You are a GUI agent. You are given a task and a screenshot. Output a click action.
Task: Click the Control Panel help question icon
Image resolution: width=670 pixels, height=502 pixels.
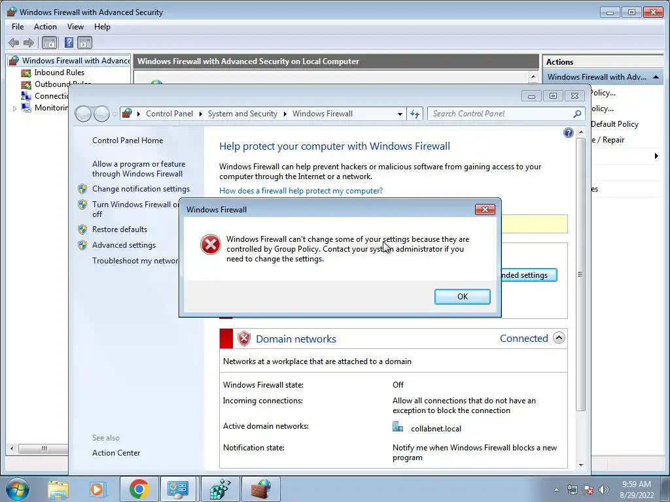coord(569,133)
